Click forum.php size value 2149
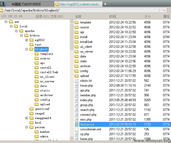Viewport: 171px width, 143px height. pyautogui.click(x=147, y=86)
